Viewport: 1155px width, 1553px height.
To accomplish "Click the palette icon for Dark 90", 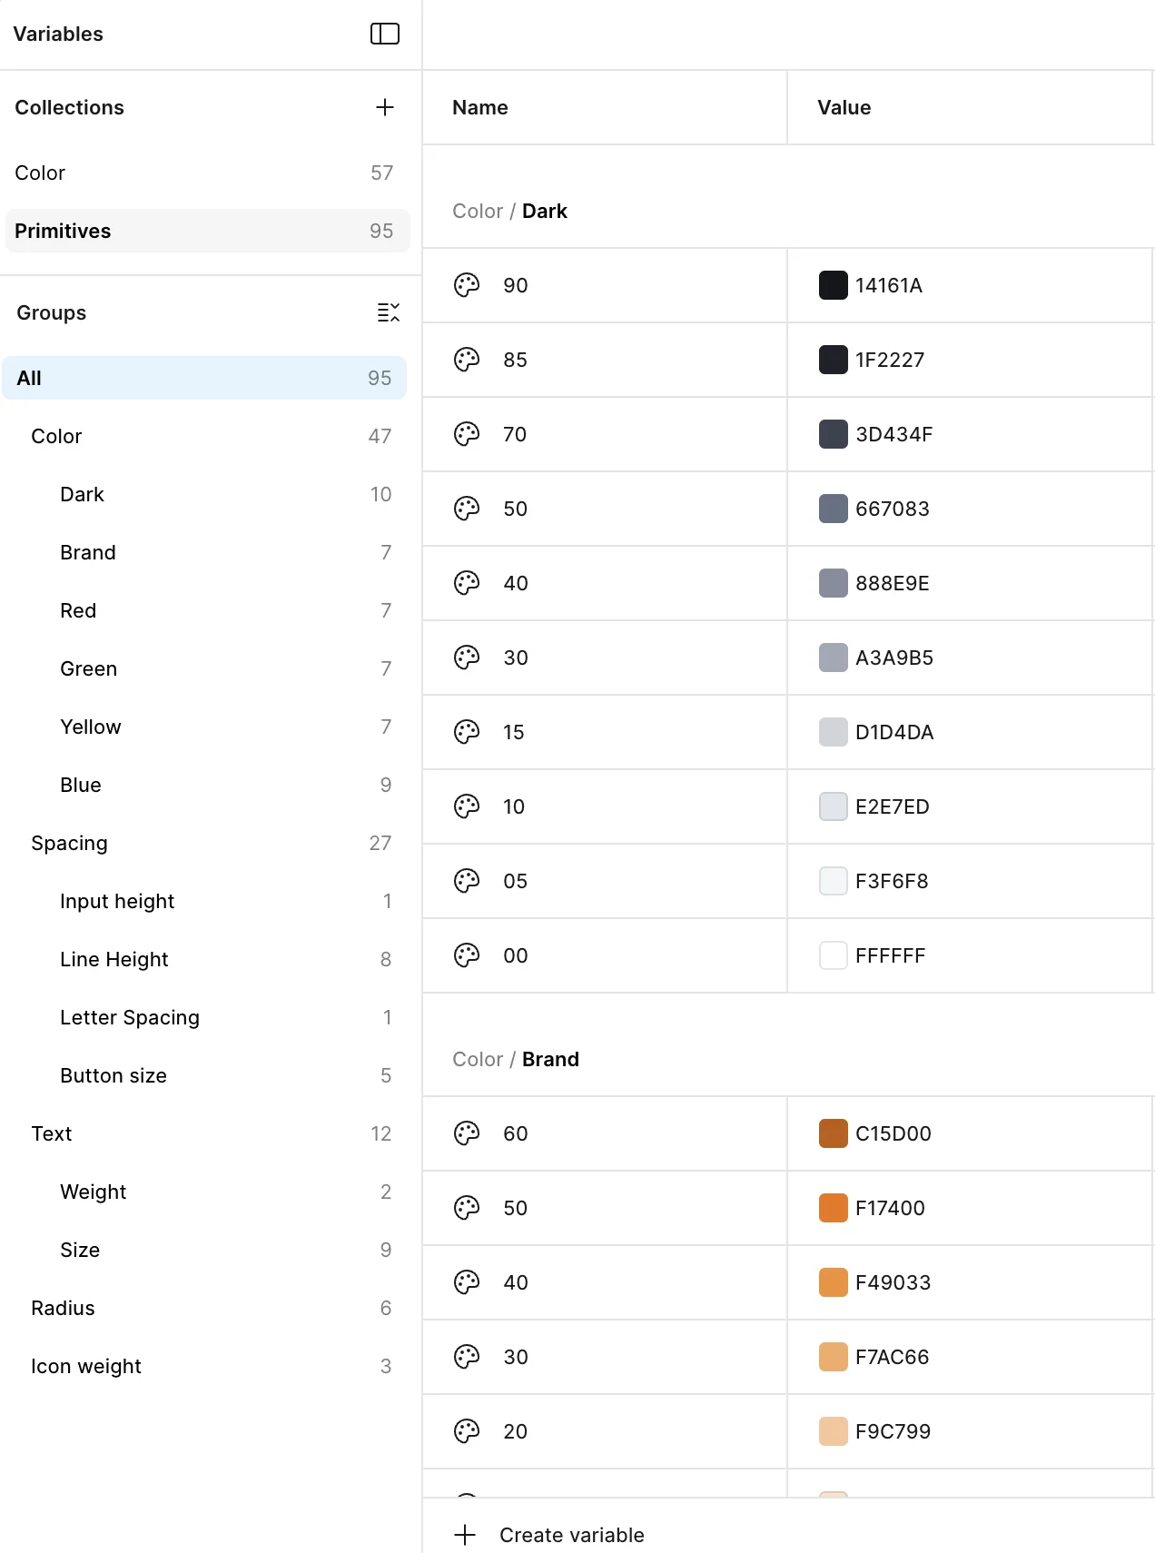I will pos(467,285).
